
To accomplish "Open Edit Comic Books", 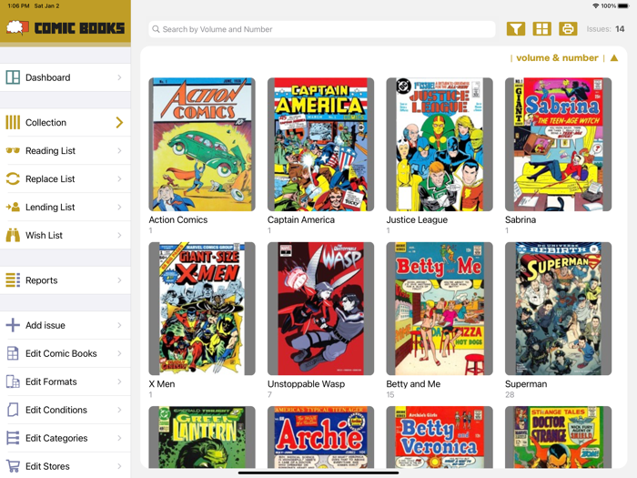I will pyautogui.click(x=66, y=353).
